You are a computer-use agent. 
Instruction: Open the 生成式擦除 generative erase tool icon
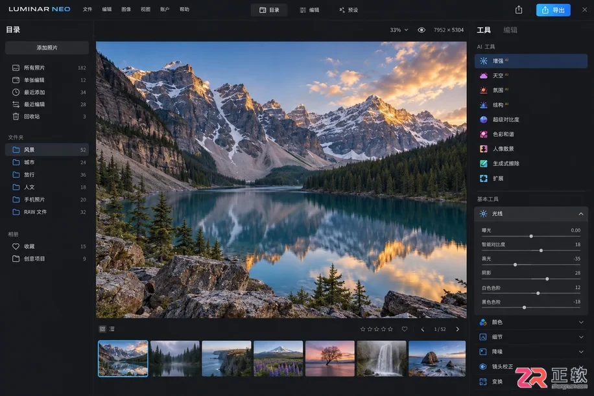pos(483,163)
